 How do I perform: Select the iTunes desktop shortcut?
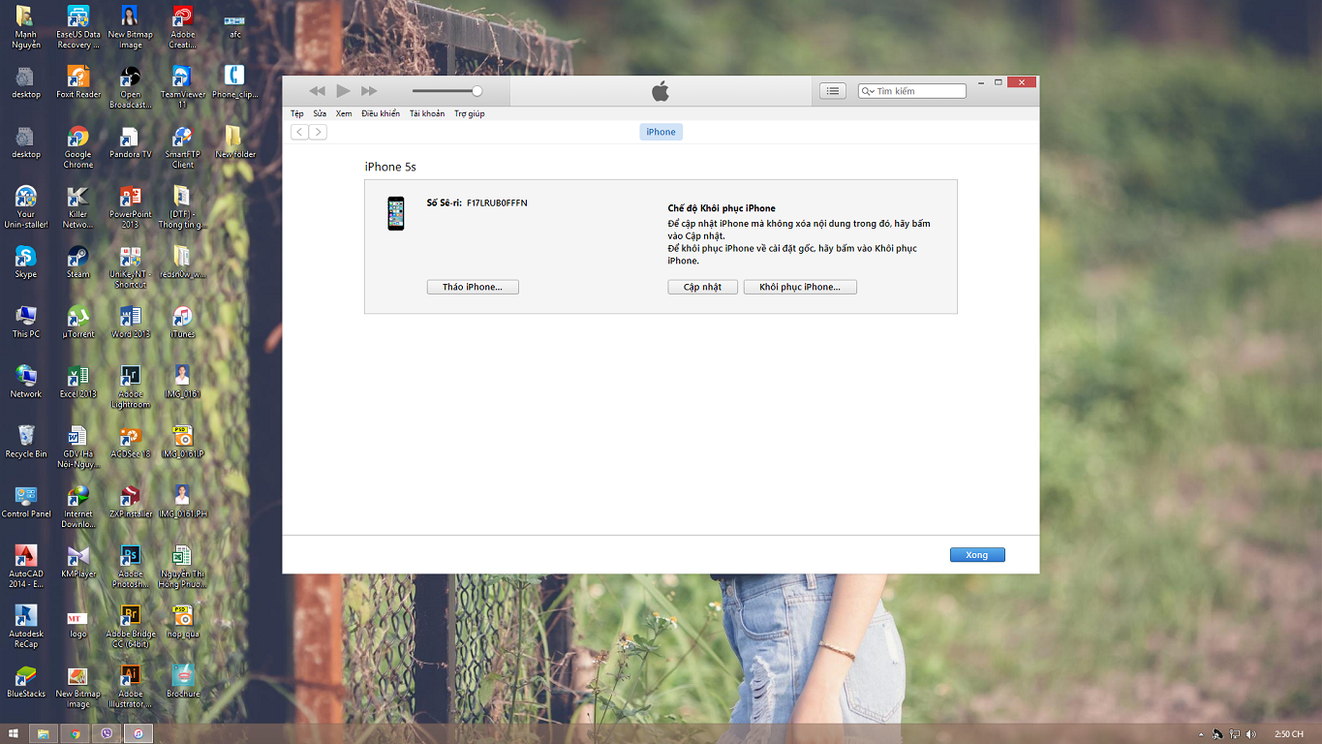pyautogui.click(x=183, y=322)
